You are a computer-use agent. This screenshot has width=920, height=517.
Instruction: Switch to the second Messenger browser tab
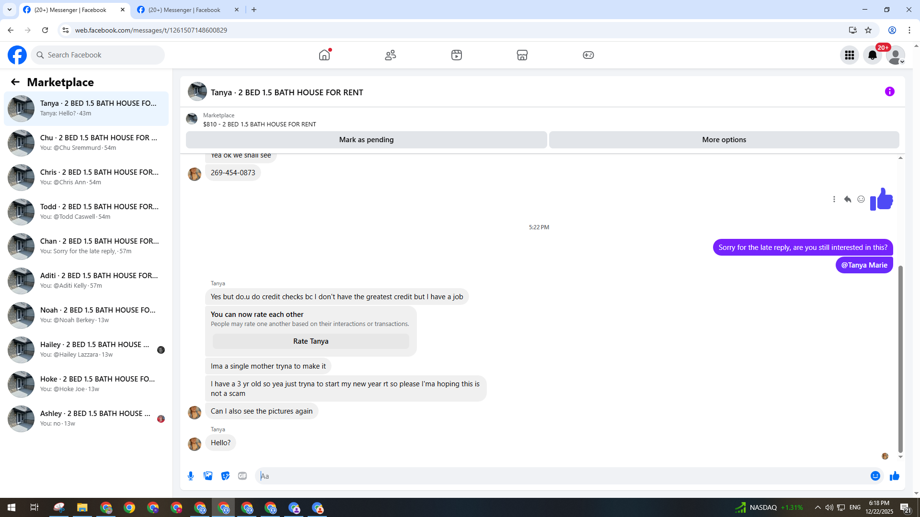[184, 10]
